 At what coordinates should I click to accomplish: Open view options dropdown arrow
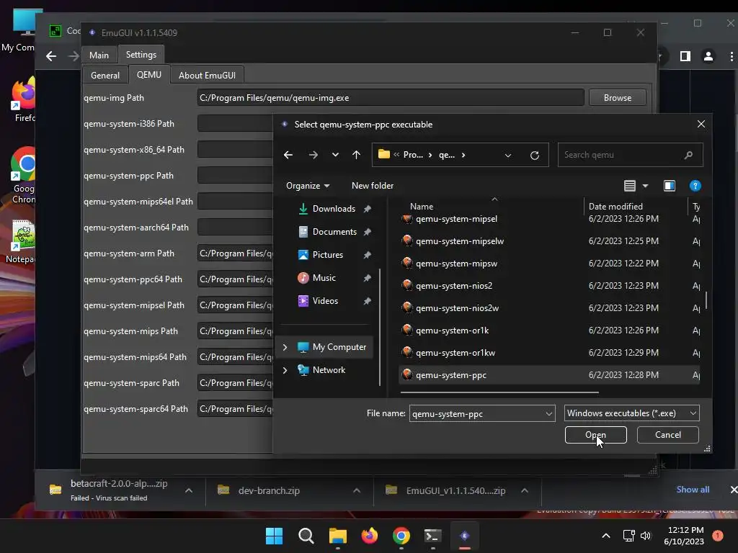645,186
